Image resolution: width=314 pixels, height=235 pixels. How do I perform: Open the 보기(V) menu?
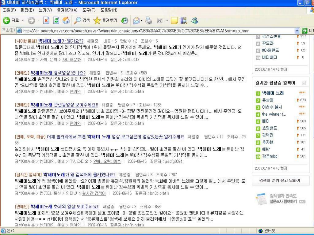[45, 10]
